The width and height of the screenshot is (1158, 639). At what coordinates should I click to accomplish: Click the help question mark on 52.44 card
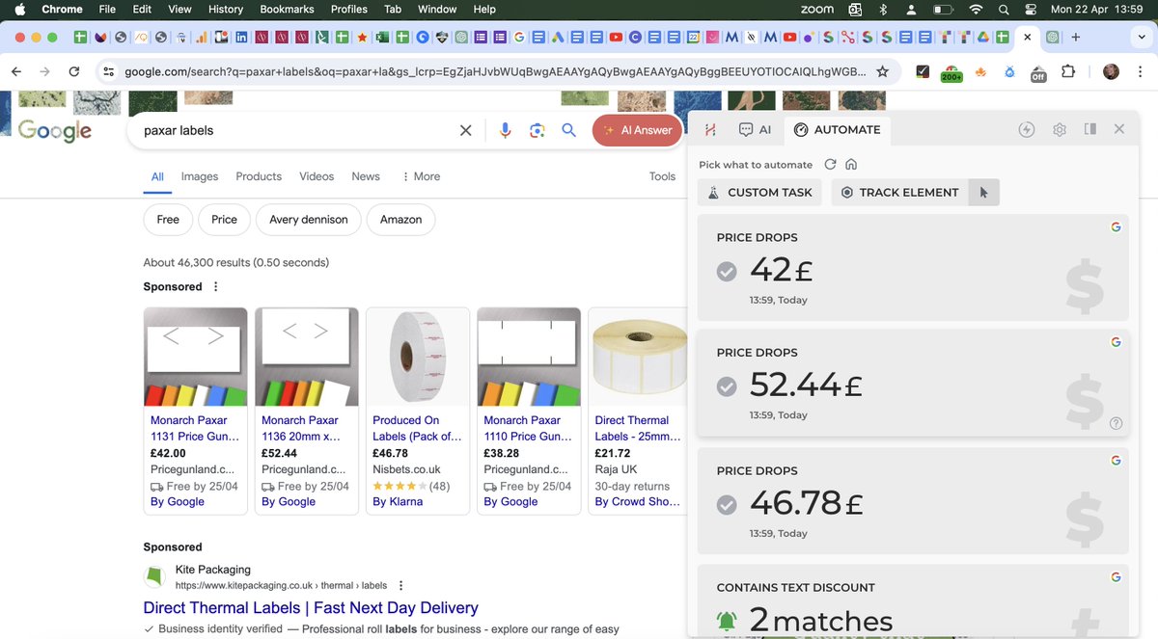[1116, 423]
